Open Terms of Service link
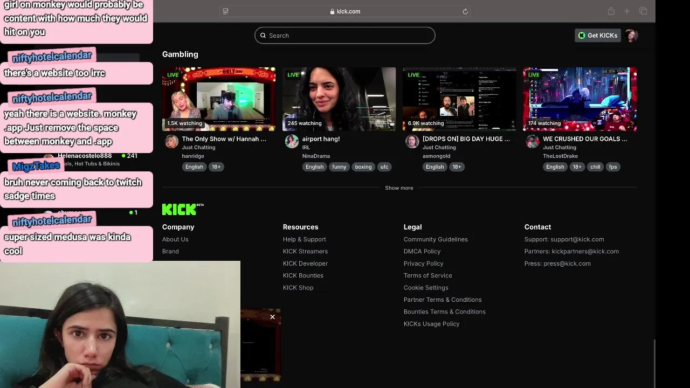Image resolution: width=690 pixels, height=388 pixels. [428, 275]
